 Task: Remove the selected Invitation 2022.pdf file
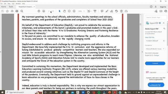pyautogui.click(x=164, y=41)
